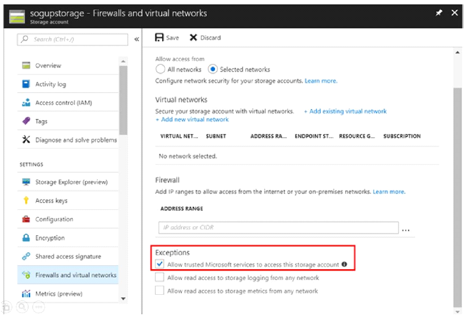
Task: Select the All networks radio button
Action: [x=160, y=69]
